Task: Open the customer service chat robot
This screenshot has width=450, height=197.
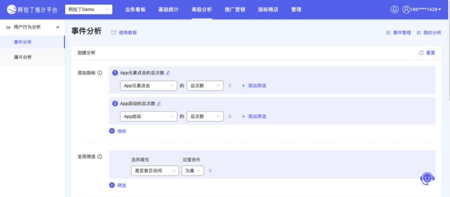Action: (x=427, y=179)
